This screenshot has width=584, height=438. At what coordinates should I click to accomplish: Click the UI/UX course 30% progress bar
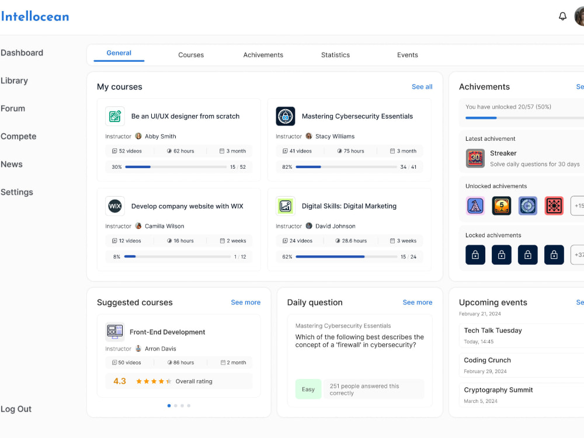click(x=176, y=167)
